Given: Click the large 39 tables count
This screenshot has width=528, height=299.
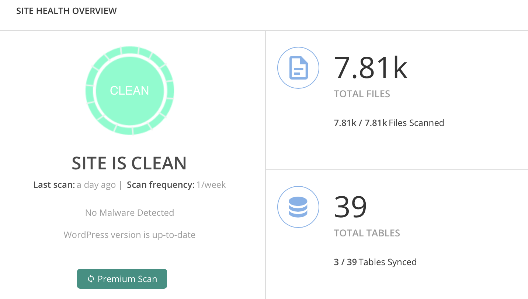Looking at the screenshot, I should (350, 207).
